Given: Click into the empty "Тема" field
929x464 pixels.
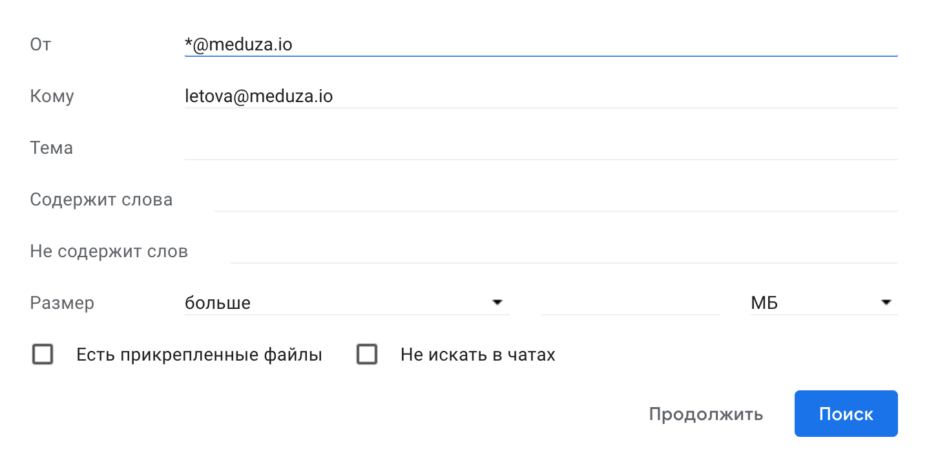Looking at the screenshot, I should click(x=540, y=148).
